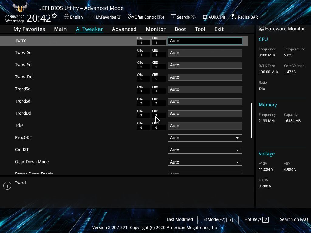Open the Advanced tab
The image size is (311, 233).
pos(124,29)
